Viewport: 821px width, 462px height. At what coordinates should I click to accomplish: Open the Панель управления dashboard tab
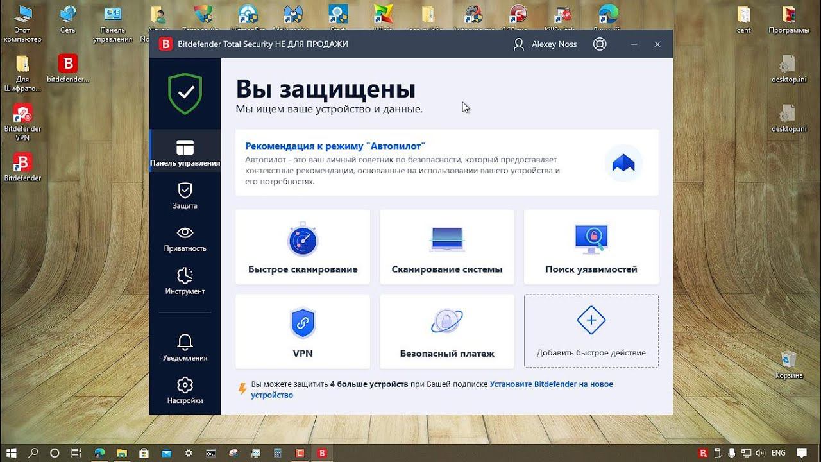(185, 153)
